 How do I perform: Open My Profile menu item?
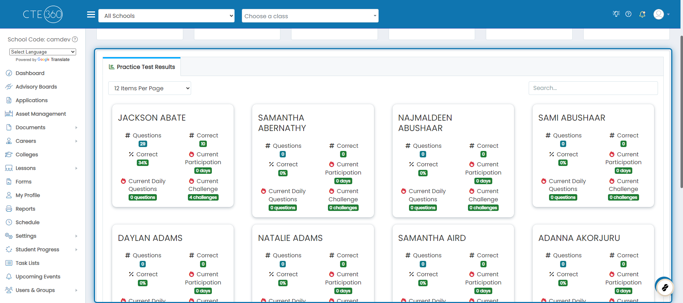point(28,195)
